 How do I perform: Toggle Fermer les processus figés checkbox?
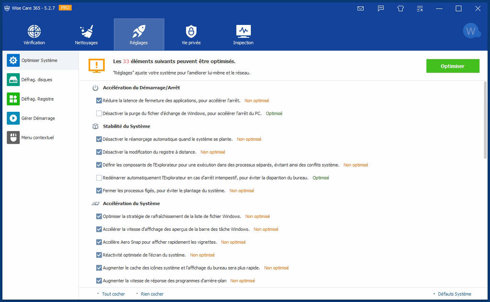pyautogui.click(x=99, y=191)
